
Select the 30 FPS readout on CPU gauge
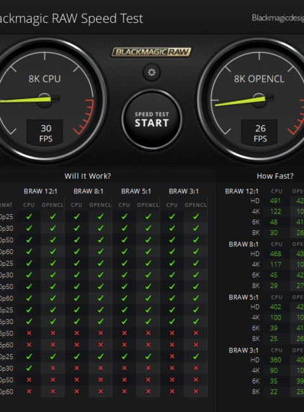(45, 132)
